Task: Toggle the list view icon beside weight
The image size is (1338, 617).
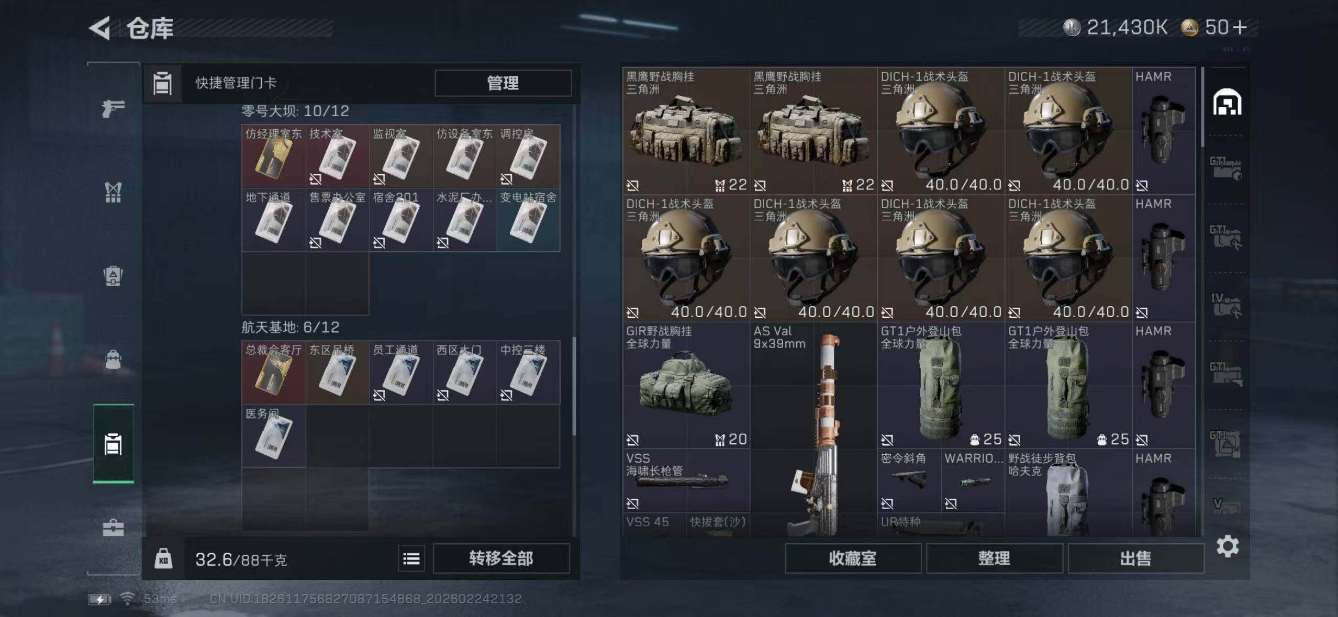Action: coord(411,559)
